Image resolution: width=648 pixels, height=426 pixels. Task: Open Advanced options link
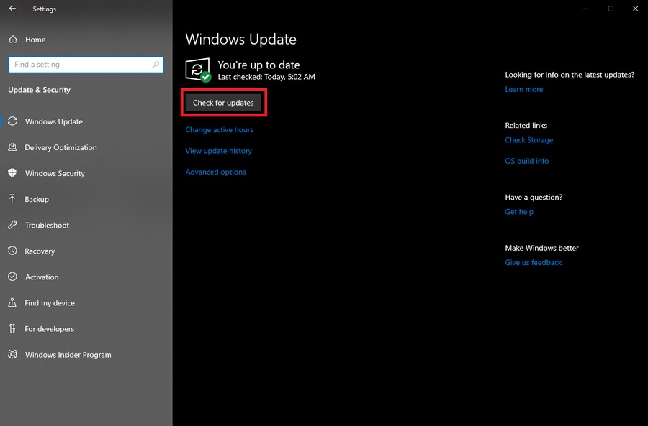(x=215, y=172)
